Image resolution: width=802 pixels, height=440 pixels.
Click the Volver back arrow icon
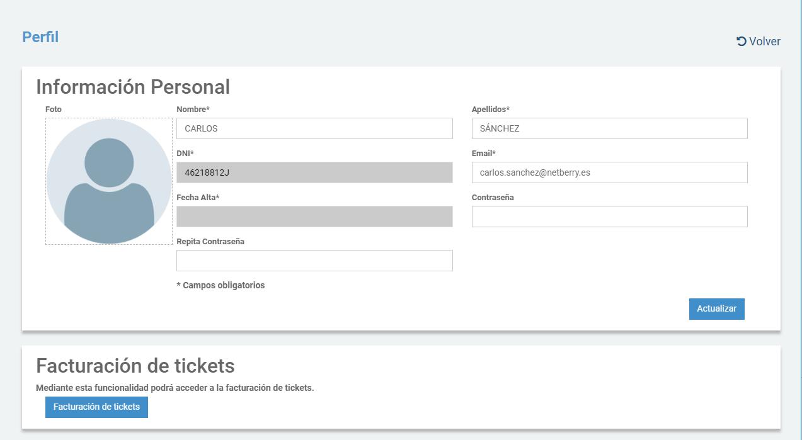(742, 42)
